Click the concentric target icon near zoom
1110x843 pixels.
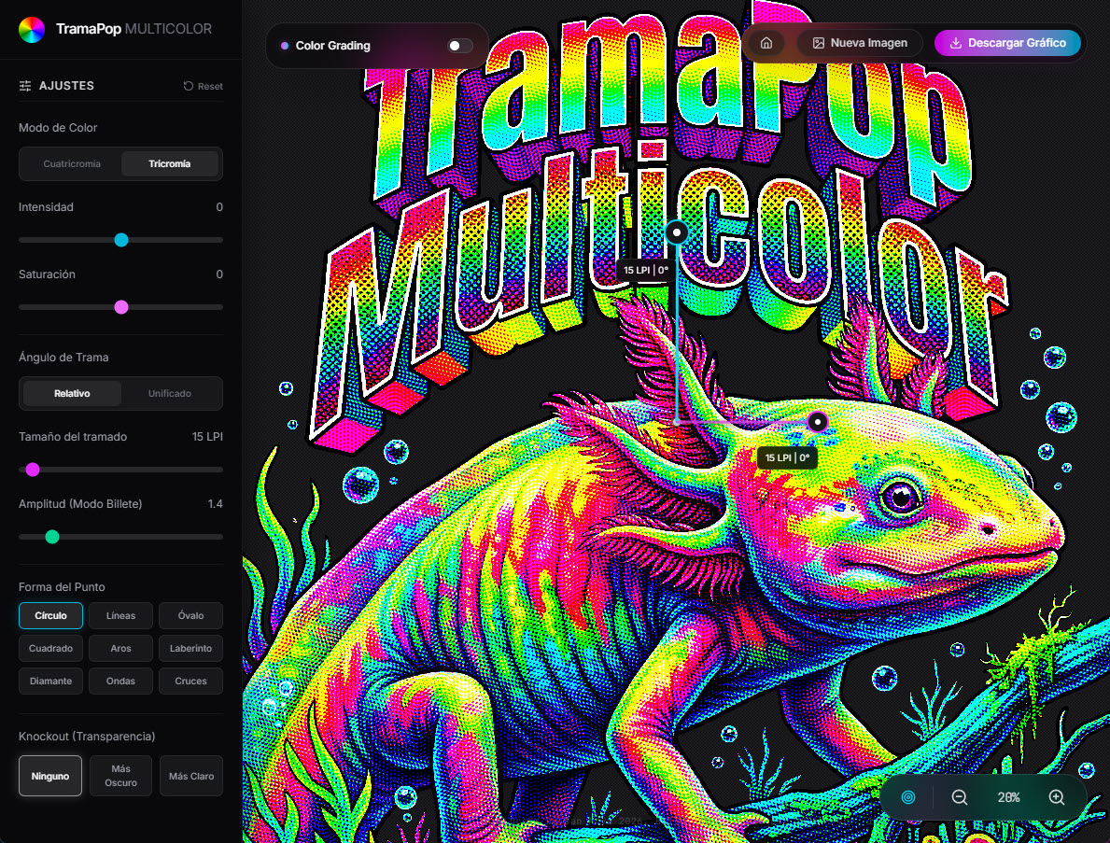pyautogui.click(x=908, y=797)
